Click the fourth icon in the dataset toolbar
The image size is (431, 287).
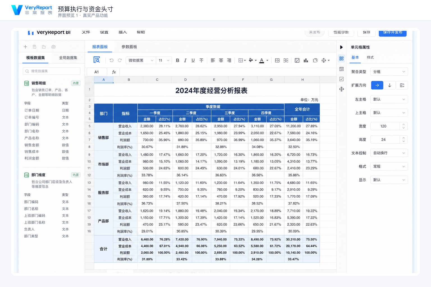53,47
